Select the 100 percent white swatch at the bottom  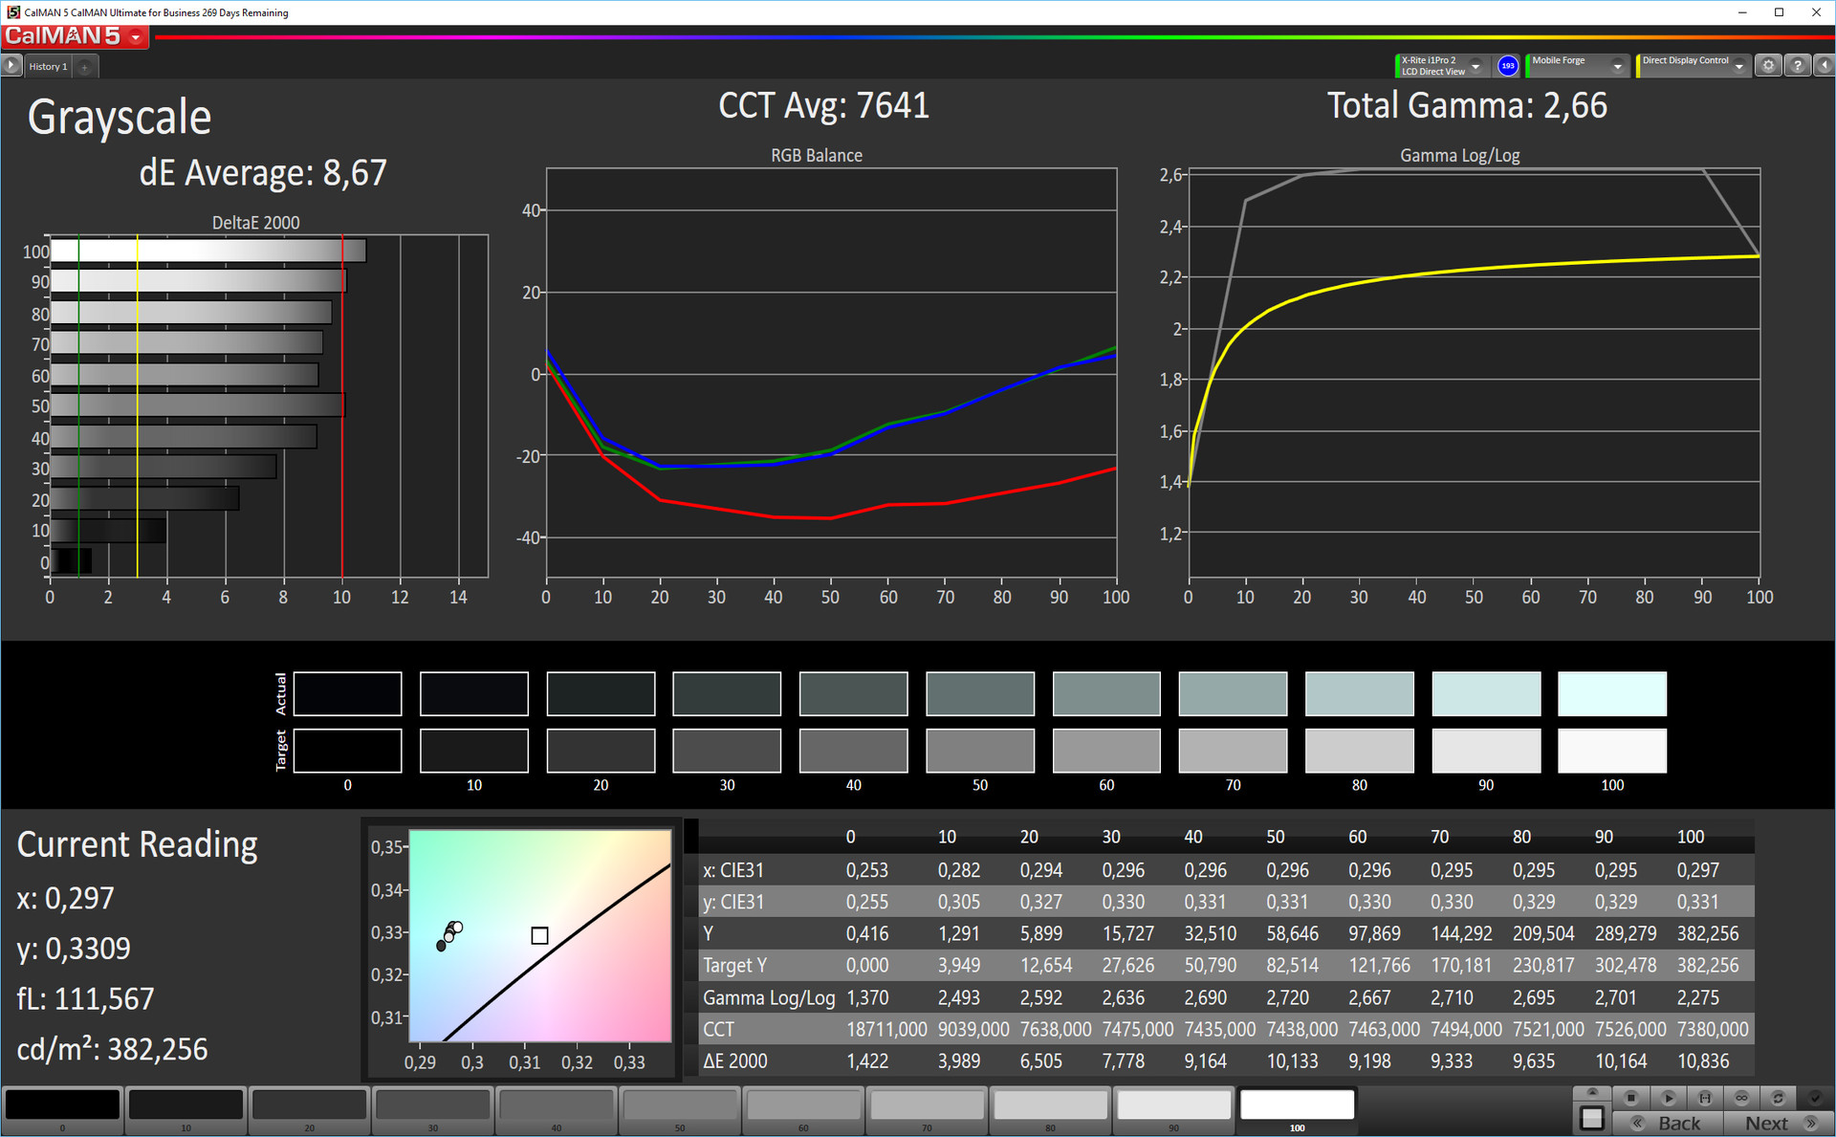(x=1297, y=1105)
